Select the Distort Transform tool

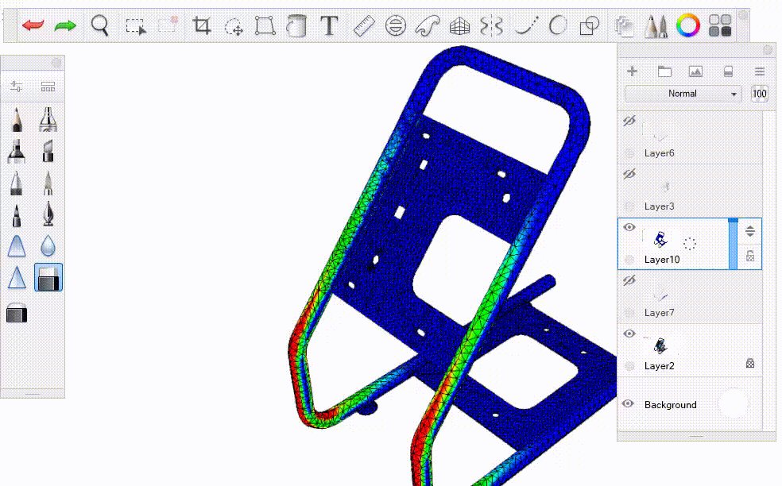(265, 25)
